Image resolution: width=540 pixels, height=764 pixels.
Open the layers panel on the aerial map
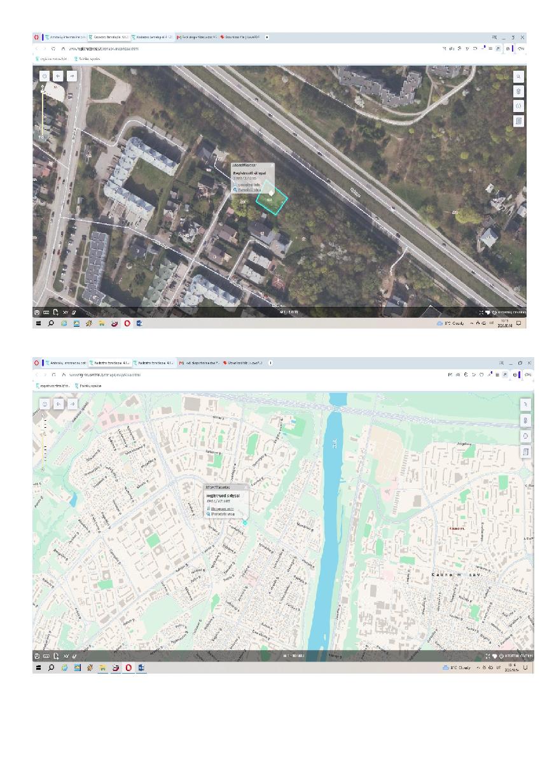[x=519, y=91]
